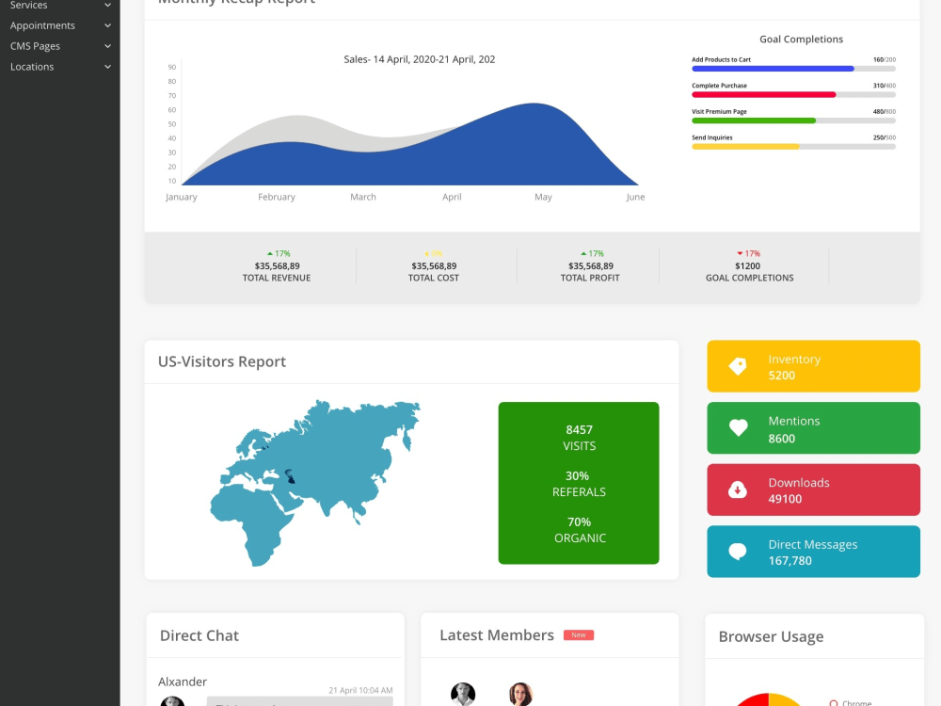The image size is (941, 706).
Task: Click the 30% Referals stat
Action: [x=579, y=484]
